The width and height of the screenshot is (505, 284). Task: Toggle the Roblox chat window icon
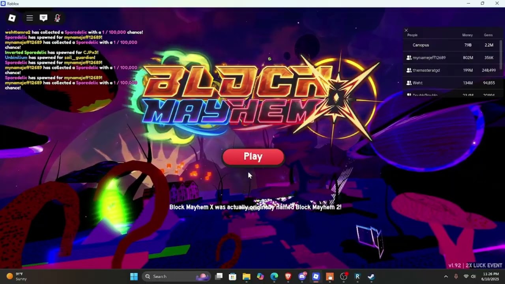tap(43, 18)
